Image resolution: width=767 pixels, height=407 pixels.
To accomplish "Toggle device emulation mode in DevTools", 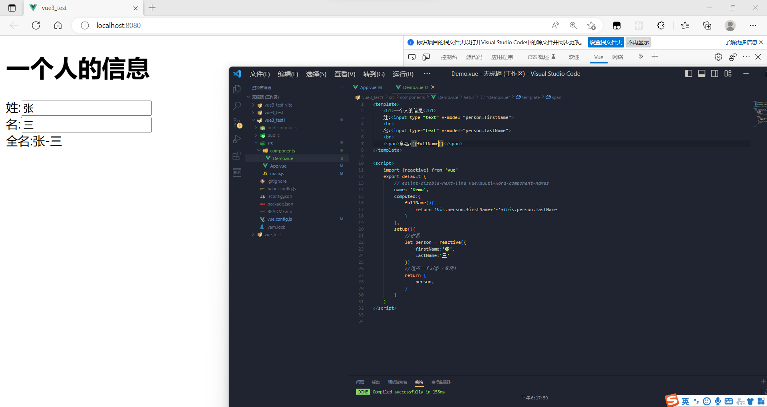I will click(426, 57).
